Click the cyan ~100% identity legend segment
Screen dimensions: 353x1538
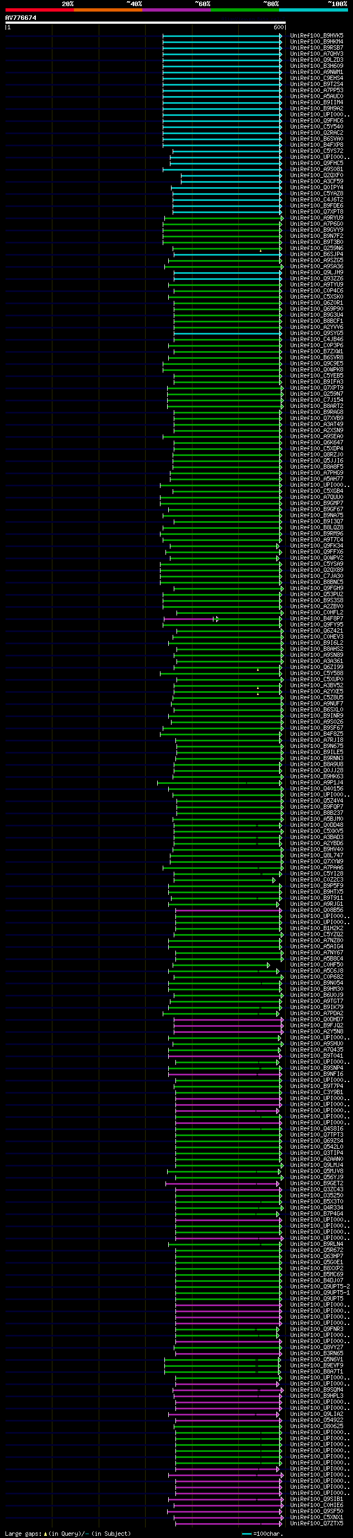313,10
